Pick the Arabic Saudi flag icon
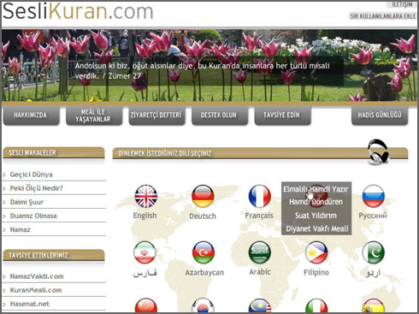This screenshot has height=314, width=419. point(260,252)
